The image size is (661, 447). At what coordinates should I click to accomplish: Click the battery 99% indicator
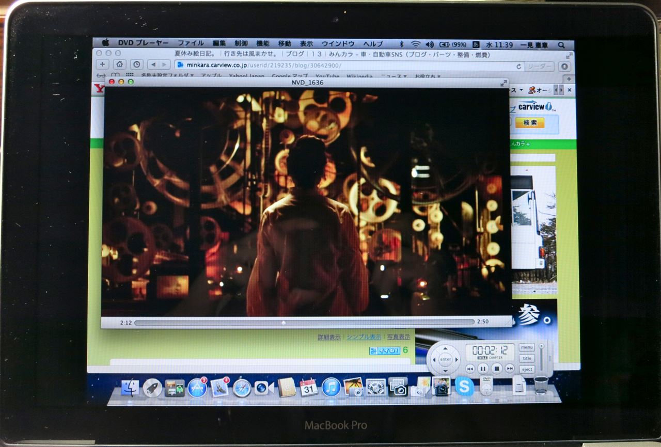453,44
